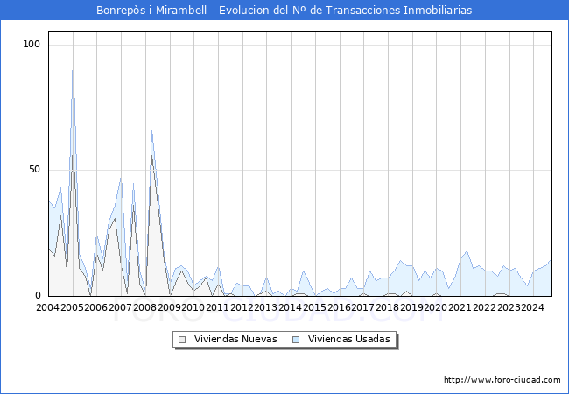
Task: Open the foro-ciudad.com URL text
Action: click(x=502, y=379)
